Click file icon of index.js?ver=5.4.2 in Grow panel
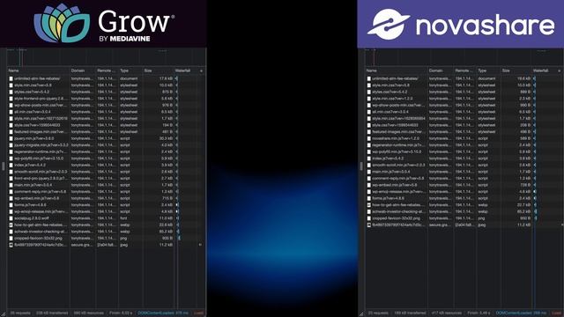Viewport: 564px width, 317px height. click(x=11, y=165)
